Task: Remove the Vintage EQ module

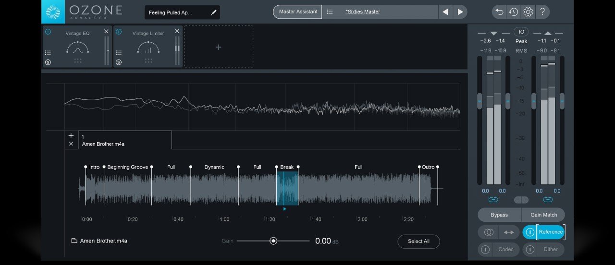Action: tap(106, 31)
